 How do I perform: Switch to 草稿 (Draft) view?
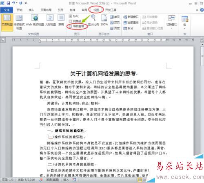61,20
